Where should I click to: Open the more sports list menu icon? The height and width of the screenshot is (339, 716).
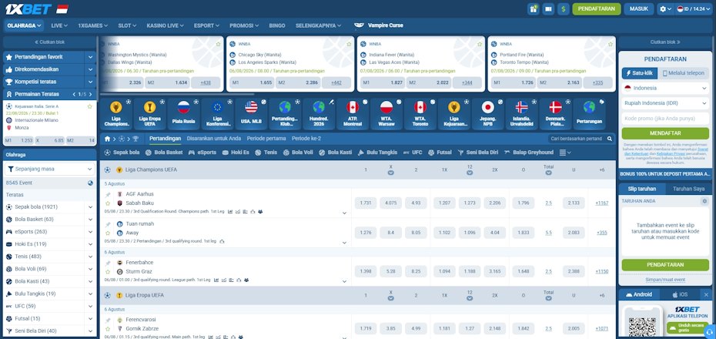[x=565, y=152]
